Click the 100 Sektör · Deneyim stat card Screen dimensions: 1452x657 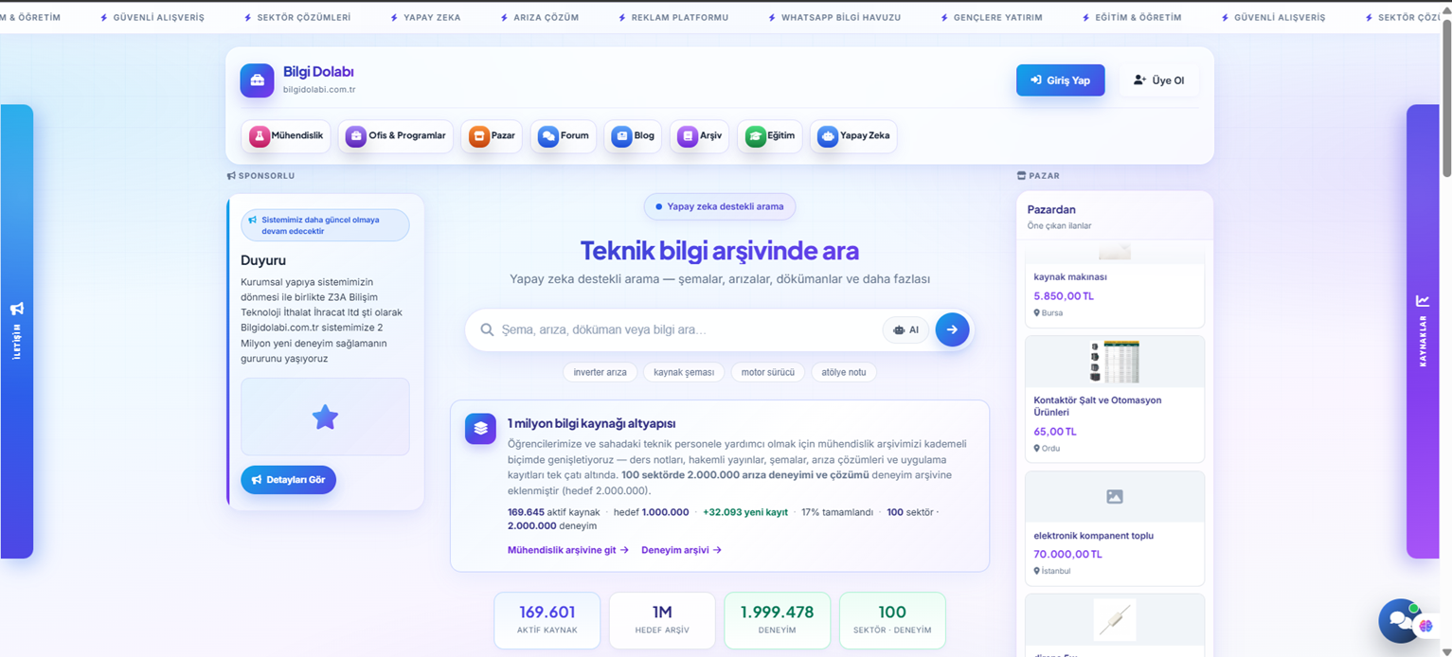click(892, 620)
